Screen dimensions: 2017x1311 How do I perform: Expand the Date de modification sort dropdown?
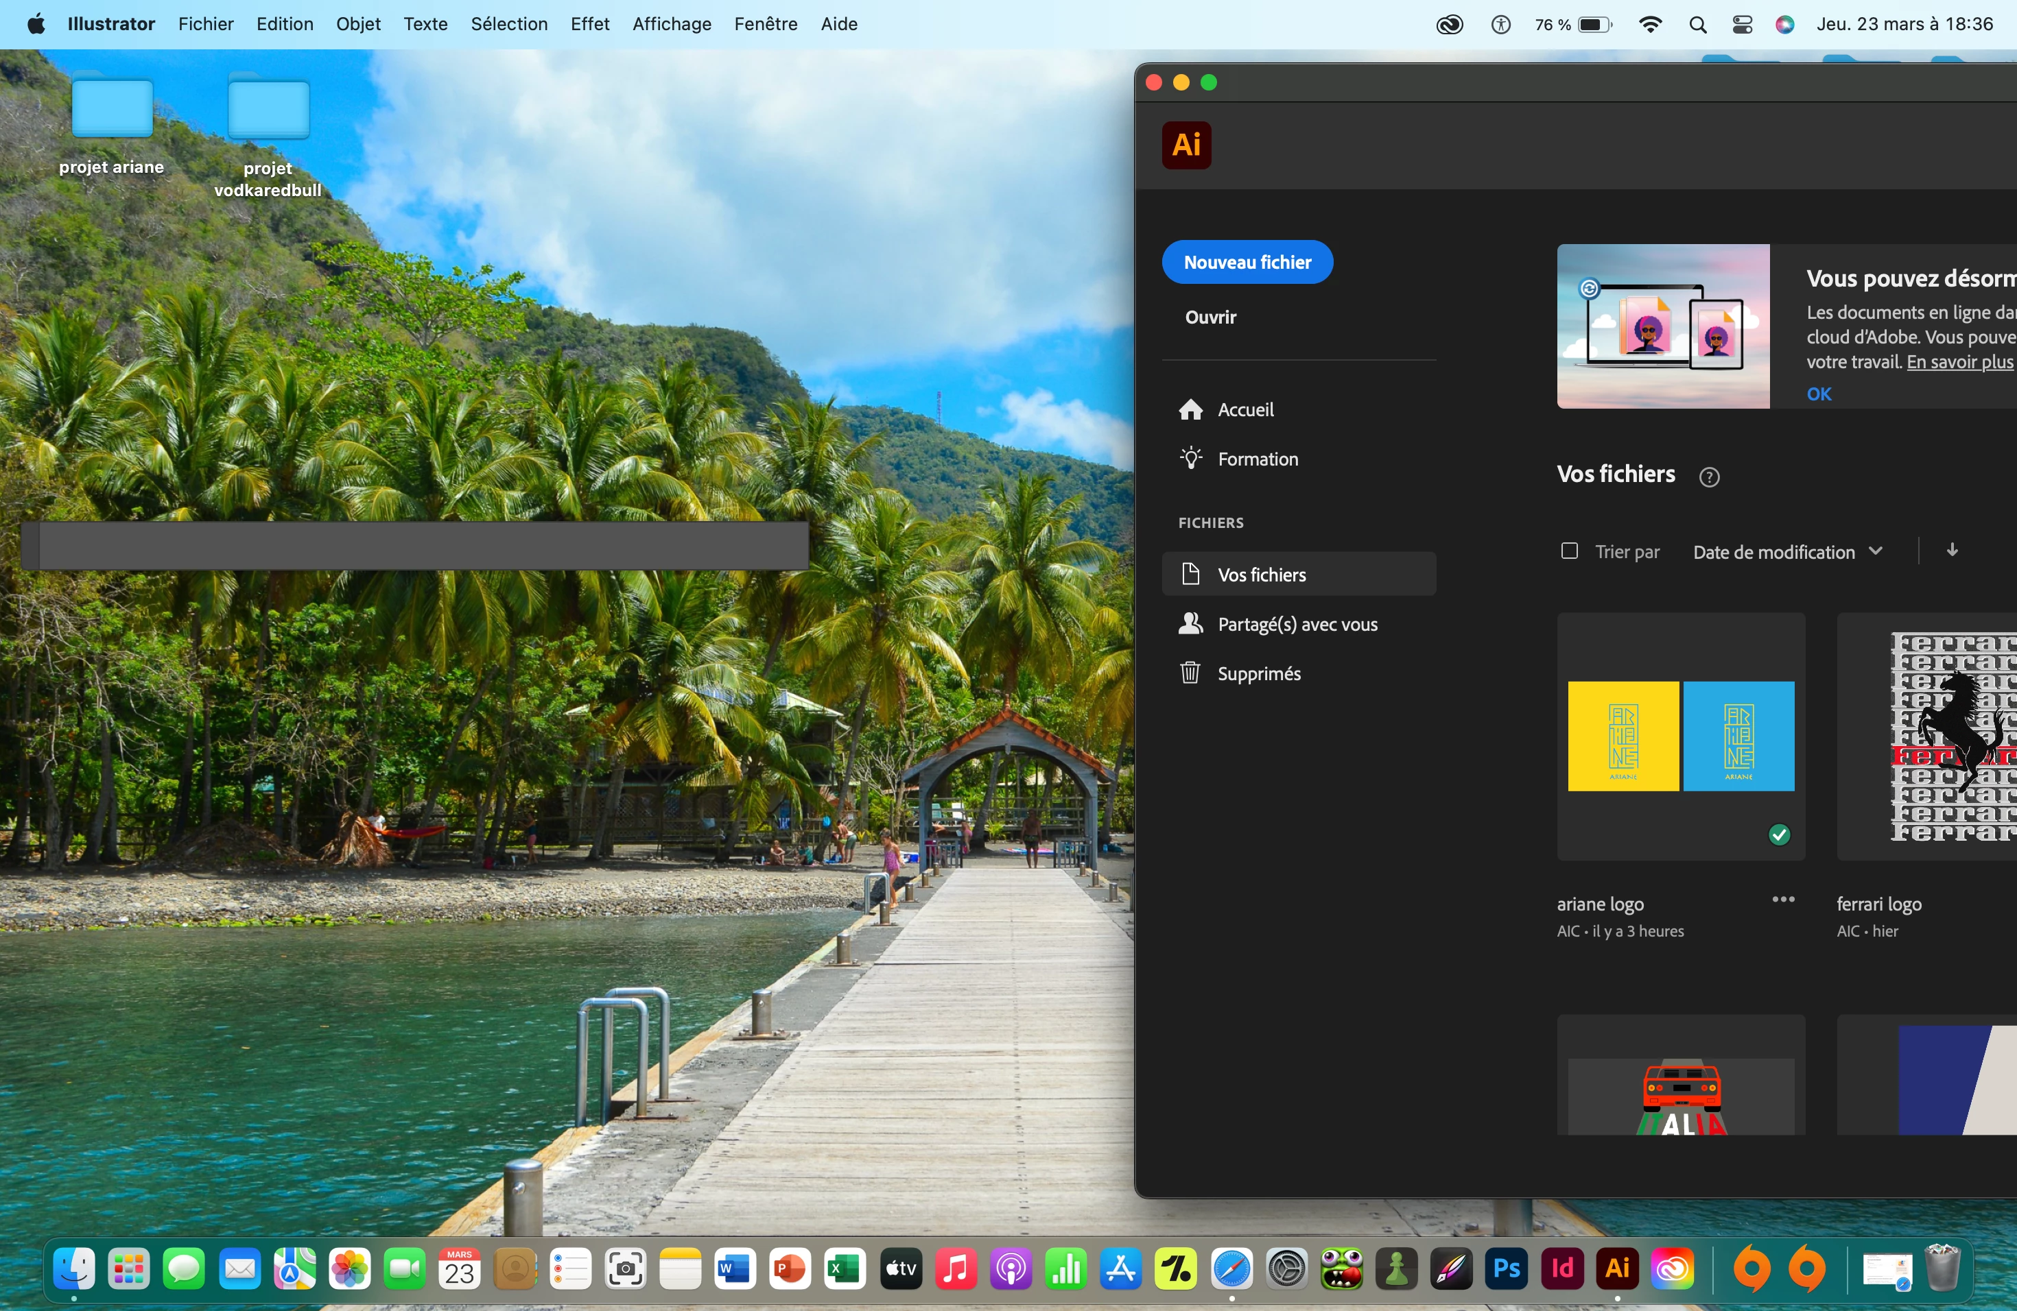1787,552
